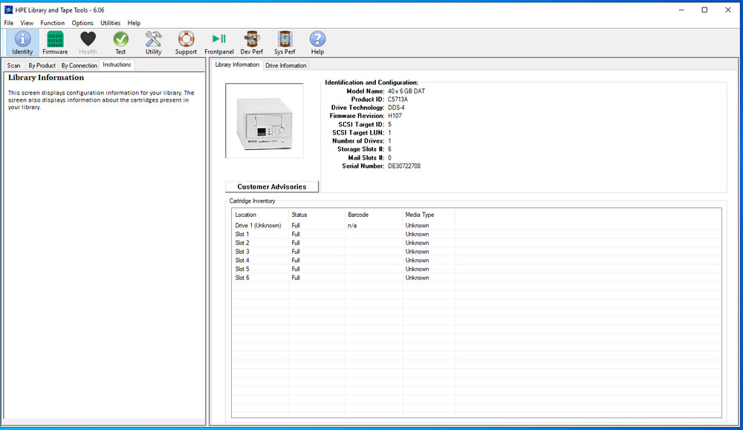Open the Help menu in menu bar
Image resolution: width=743 pixels, height=430 pixels.
(x=134, y=23)
